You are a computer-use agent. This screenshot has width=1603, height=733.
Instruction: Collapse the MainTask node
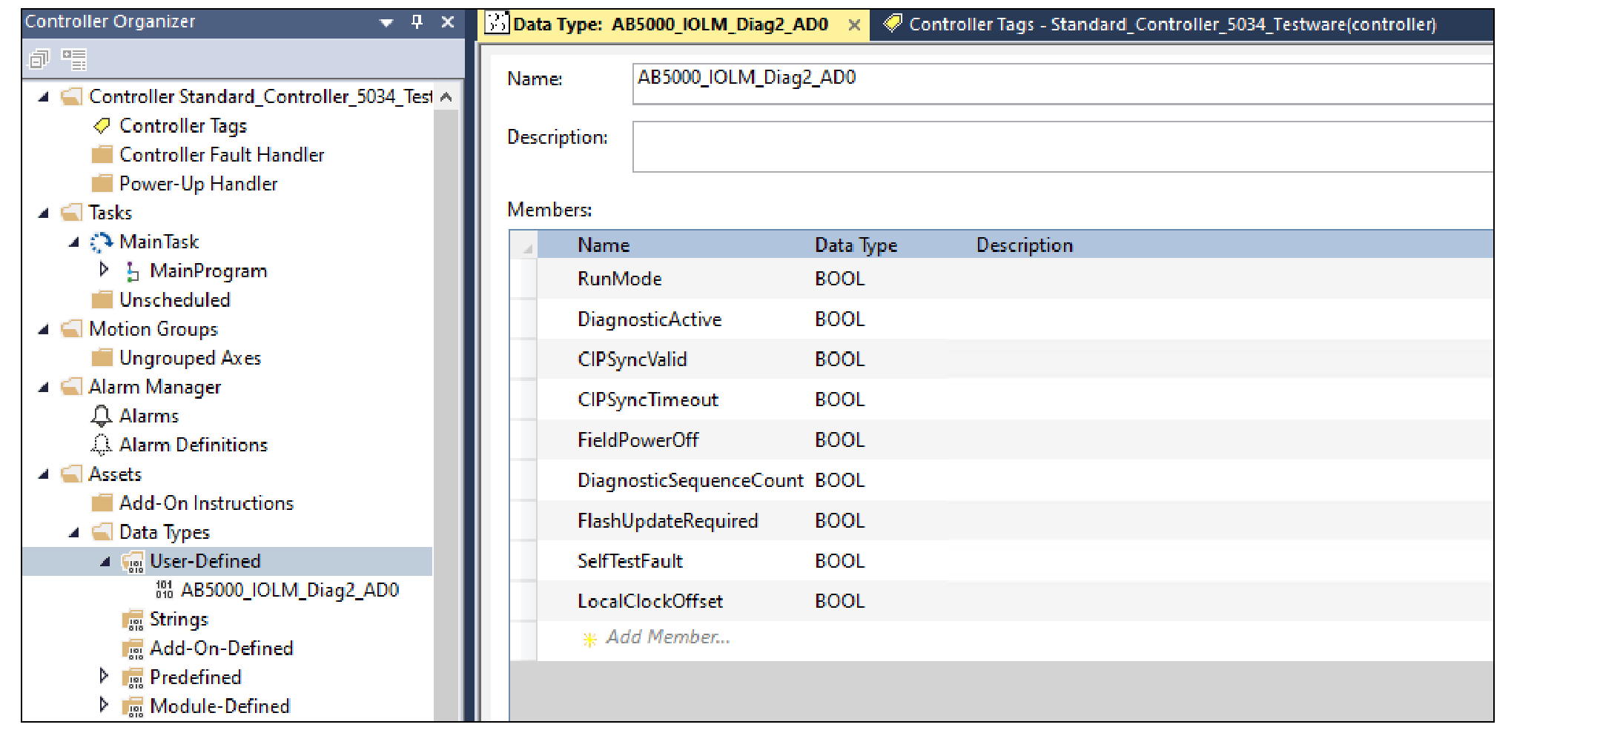coord(74,242)
